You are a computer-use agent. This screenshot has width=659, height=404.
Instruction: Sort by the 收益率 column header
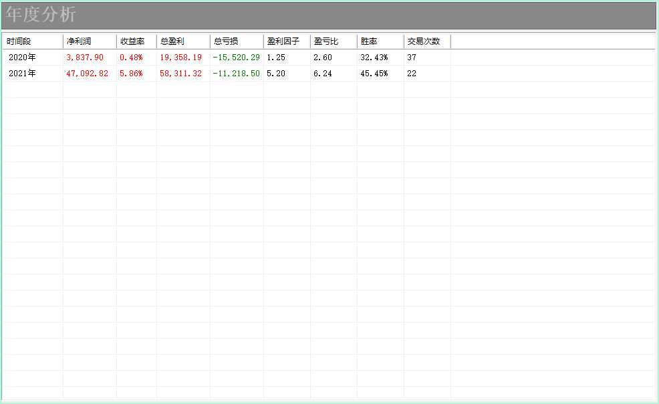pyautogui.click(x=136, y=41)
